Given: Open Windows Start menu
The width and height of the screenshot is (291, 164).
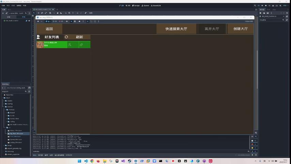Looking at the screenshot, I should pyautogui.click(x=79, y=161).
